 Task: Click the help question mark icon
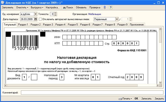click(111, 7)
